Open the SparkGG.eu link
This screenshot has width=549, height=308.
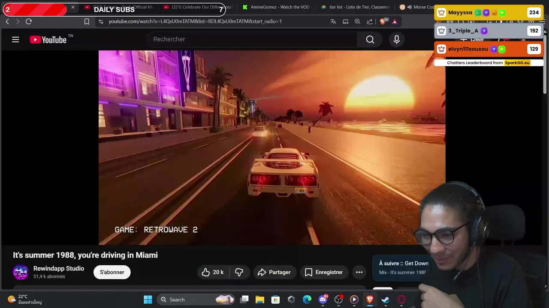coord(517,63)
